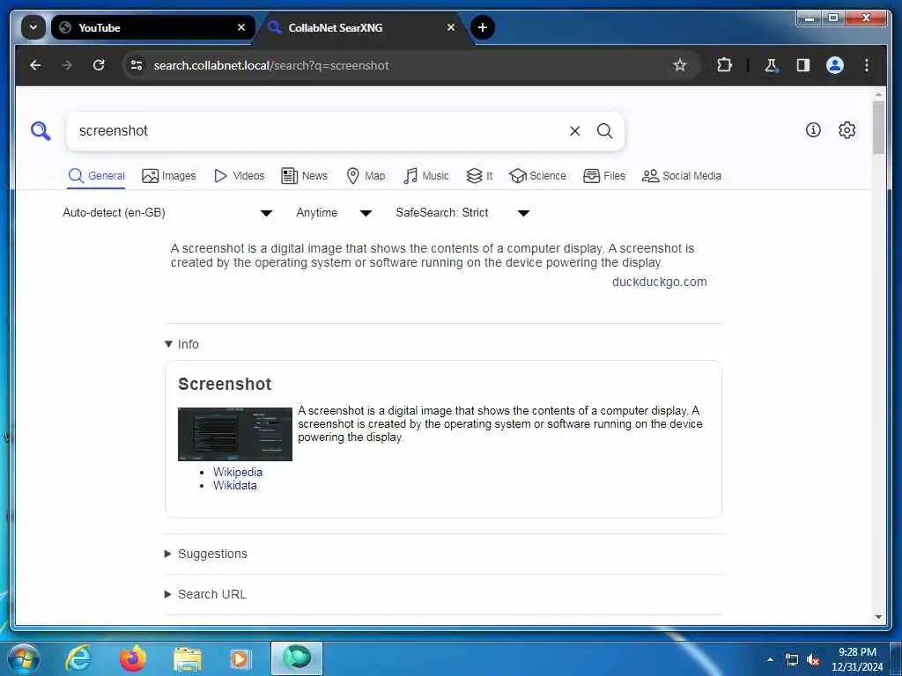Follow the duckduckgo.com link
The image size is (902, 676).
(659, 282)
